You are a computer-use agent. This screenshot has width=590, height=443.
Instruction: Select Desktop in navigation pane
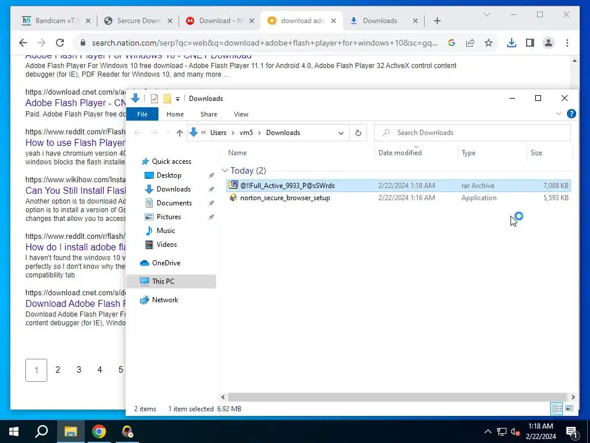169,175
